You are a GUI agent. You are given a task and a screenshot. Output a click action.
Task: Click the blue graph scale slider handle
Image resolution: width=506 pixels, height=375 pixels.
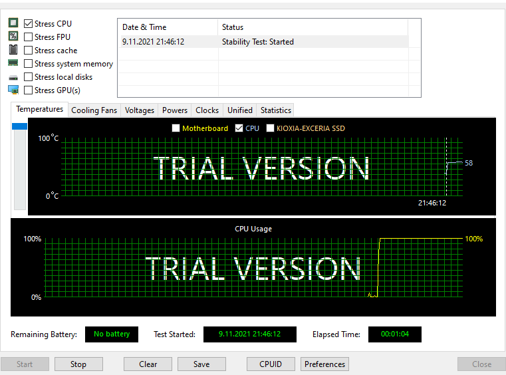click(19, 126)
